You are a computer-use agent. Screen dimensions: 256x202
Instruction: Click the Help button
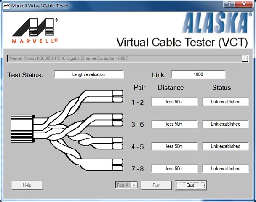point(27,185)
